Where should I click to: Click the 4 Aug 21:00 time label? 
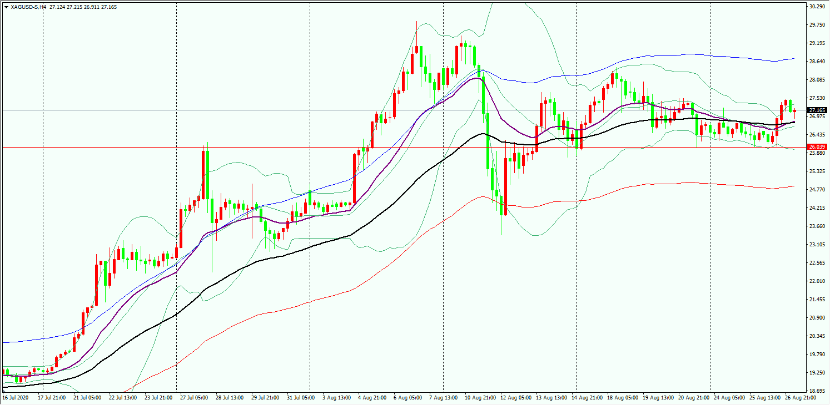pyautogui.click(x=371, y=398)
